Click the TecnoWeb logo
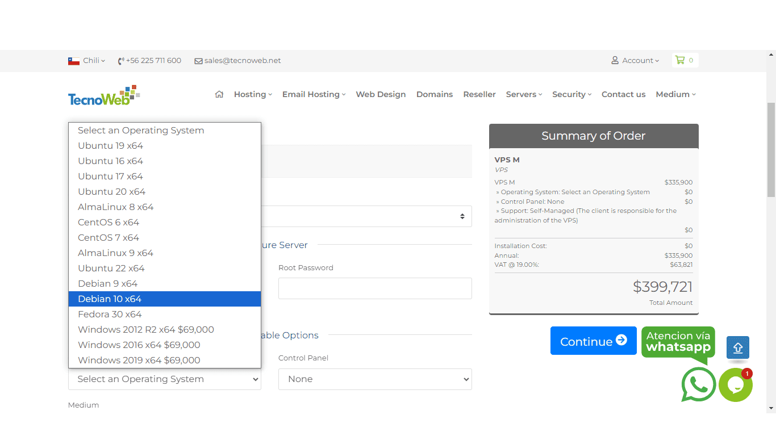This screenshot has width=776, height=436. (104, 95)
